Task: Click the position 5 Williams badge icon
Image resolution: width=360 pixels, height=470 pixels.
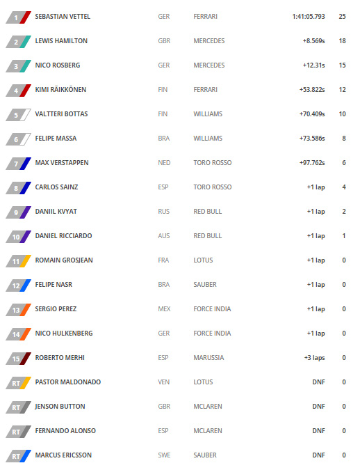Action: (x=19, y=115)
